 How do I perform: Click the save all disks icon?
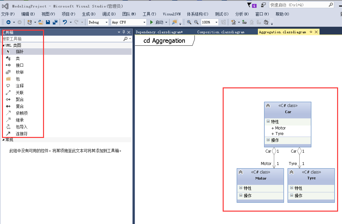click(x=55, y=22)
